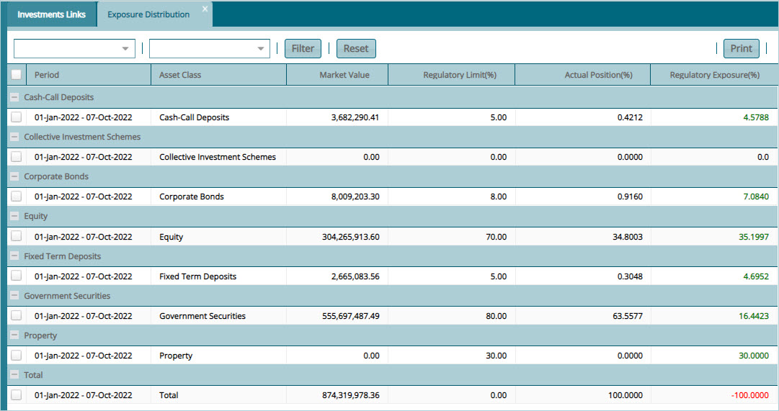Click regulatory limit 8.00 for Corporate Bonds
The image size is (779, 411).
[498, 197]
